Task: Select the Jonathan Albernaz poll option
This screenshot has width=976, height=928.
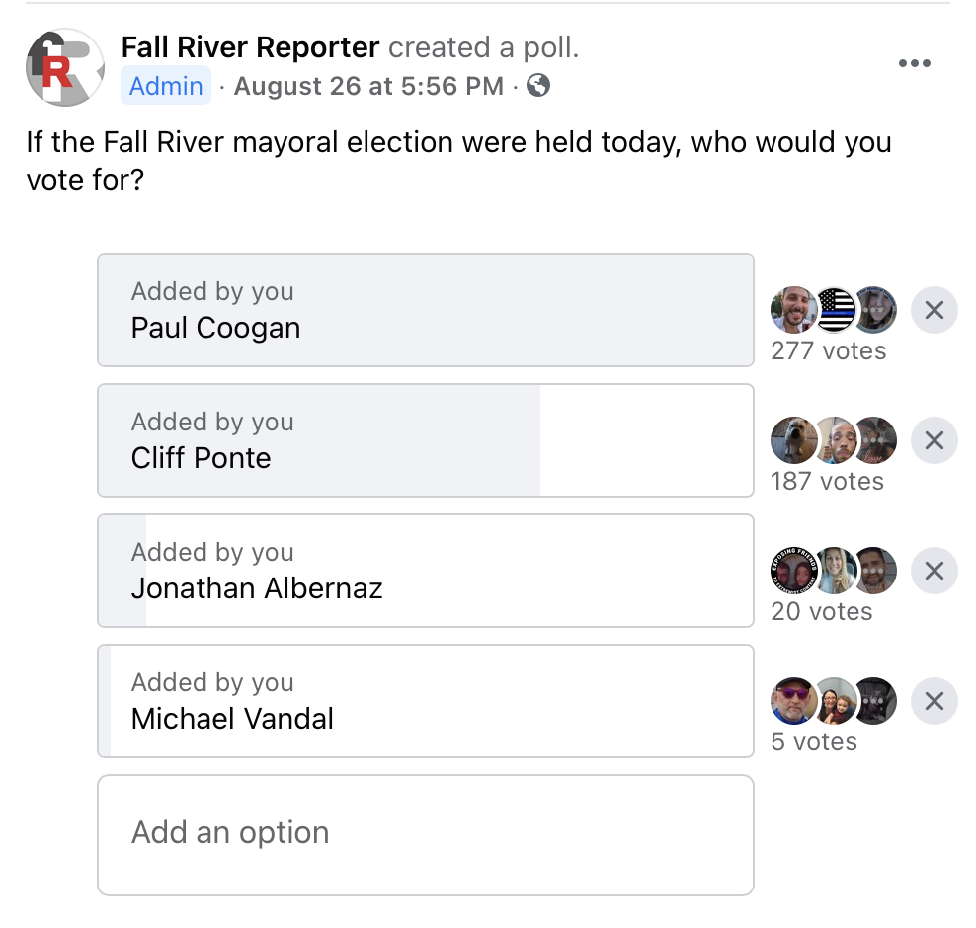Action: tap(426, 571)
